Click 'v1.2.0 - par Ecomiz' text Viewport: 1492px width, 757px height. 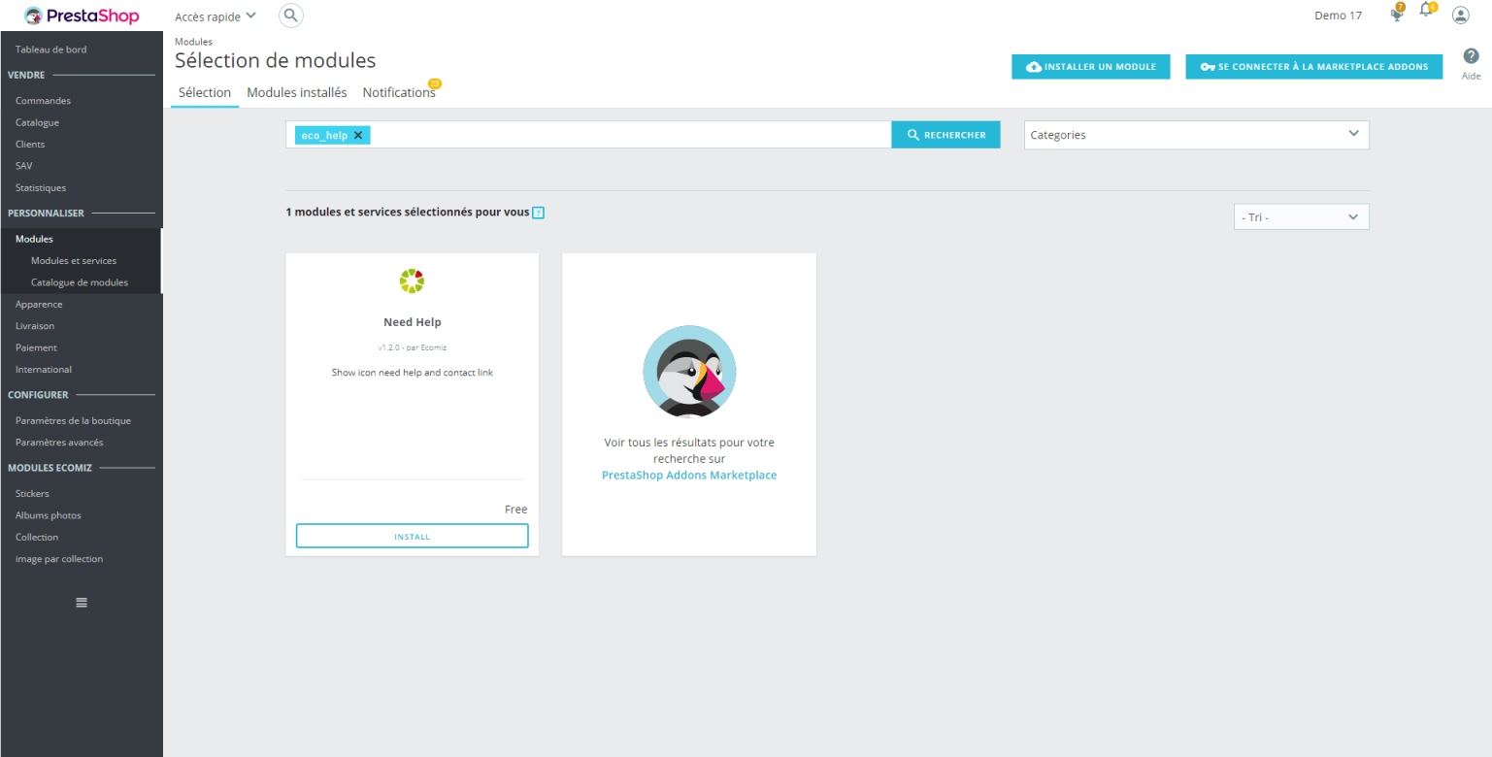(413, 347)
